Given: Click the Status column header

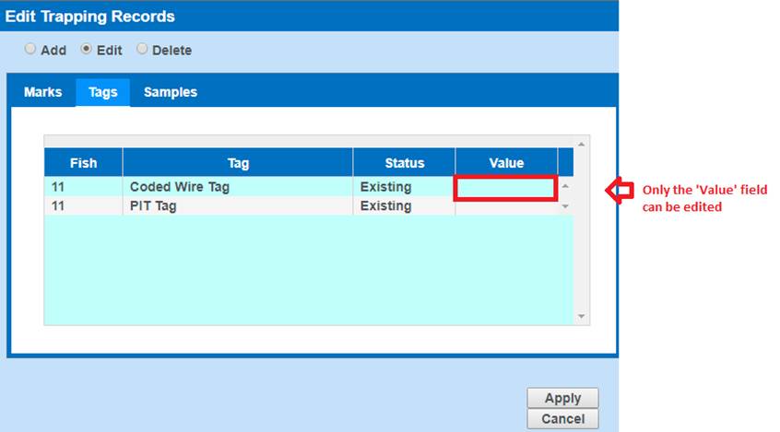Looking at the screenshot, I should pyautogui.click(x=404, y=163).
